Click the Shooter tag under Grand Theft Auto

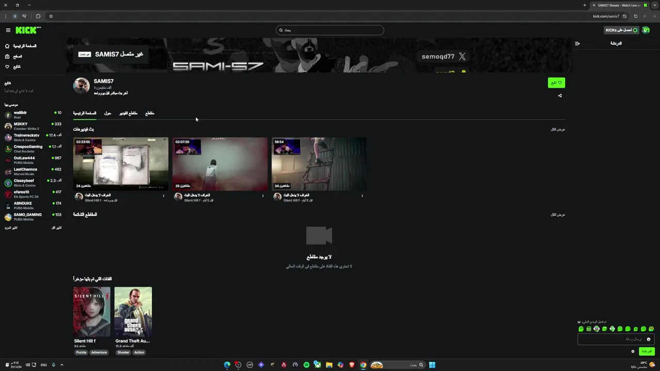[x=123, y=352]
